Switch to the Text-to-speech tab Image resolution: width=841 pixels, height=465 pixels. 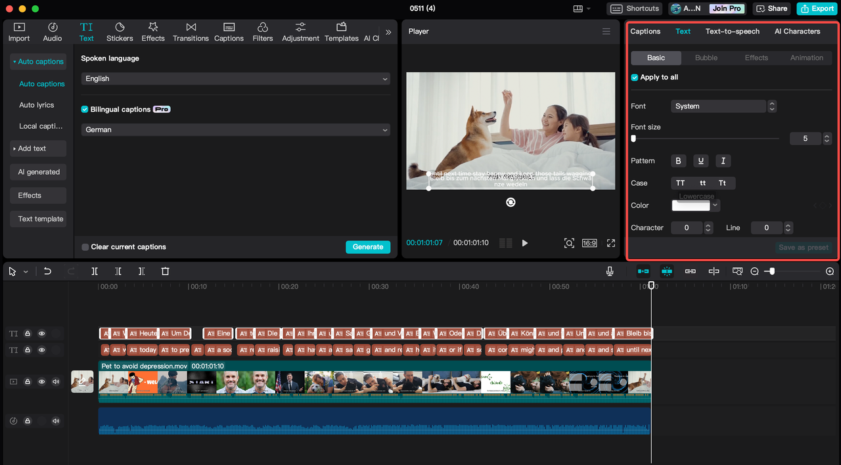point(732,32)
